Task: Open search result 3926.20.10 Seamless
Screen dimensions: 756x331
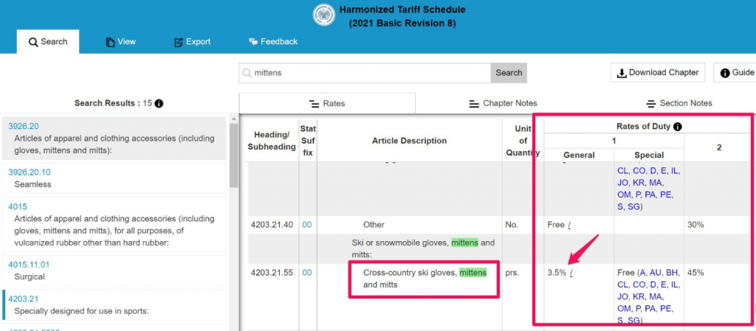Action: (114, 178)
